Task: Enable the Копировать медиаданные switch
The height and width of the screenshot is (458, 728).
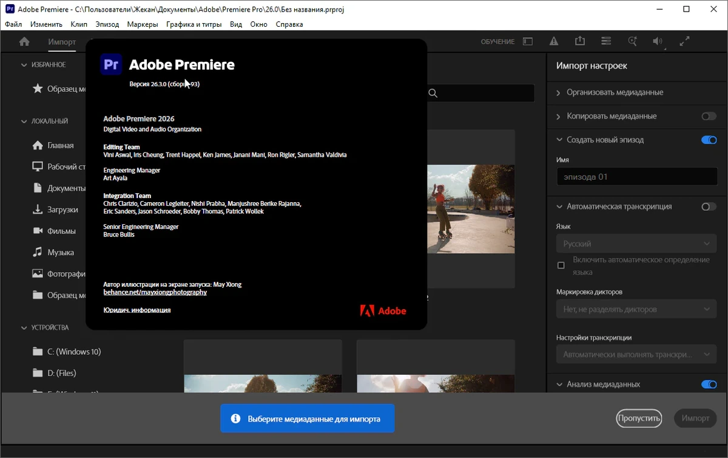Action: [709, 116]
